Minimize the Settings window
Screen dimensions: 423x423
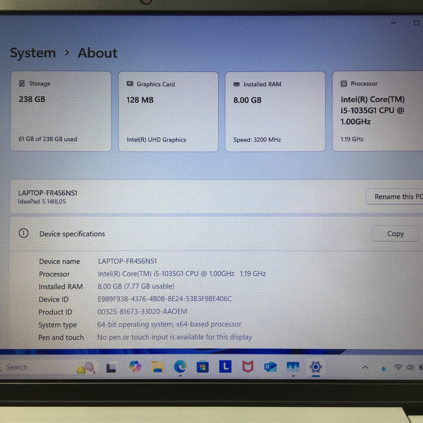coord(393,23)
